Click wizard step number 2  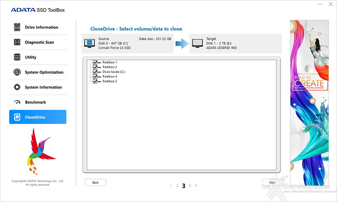coord(177,186)
